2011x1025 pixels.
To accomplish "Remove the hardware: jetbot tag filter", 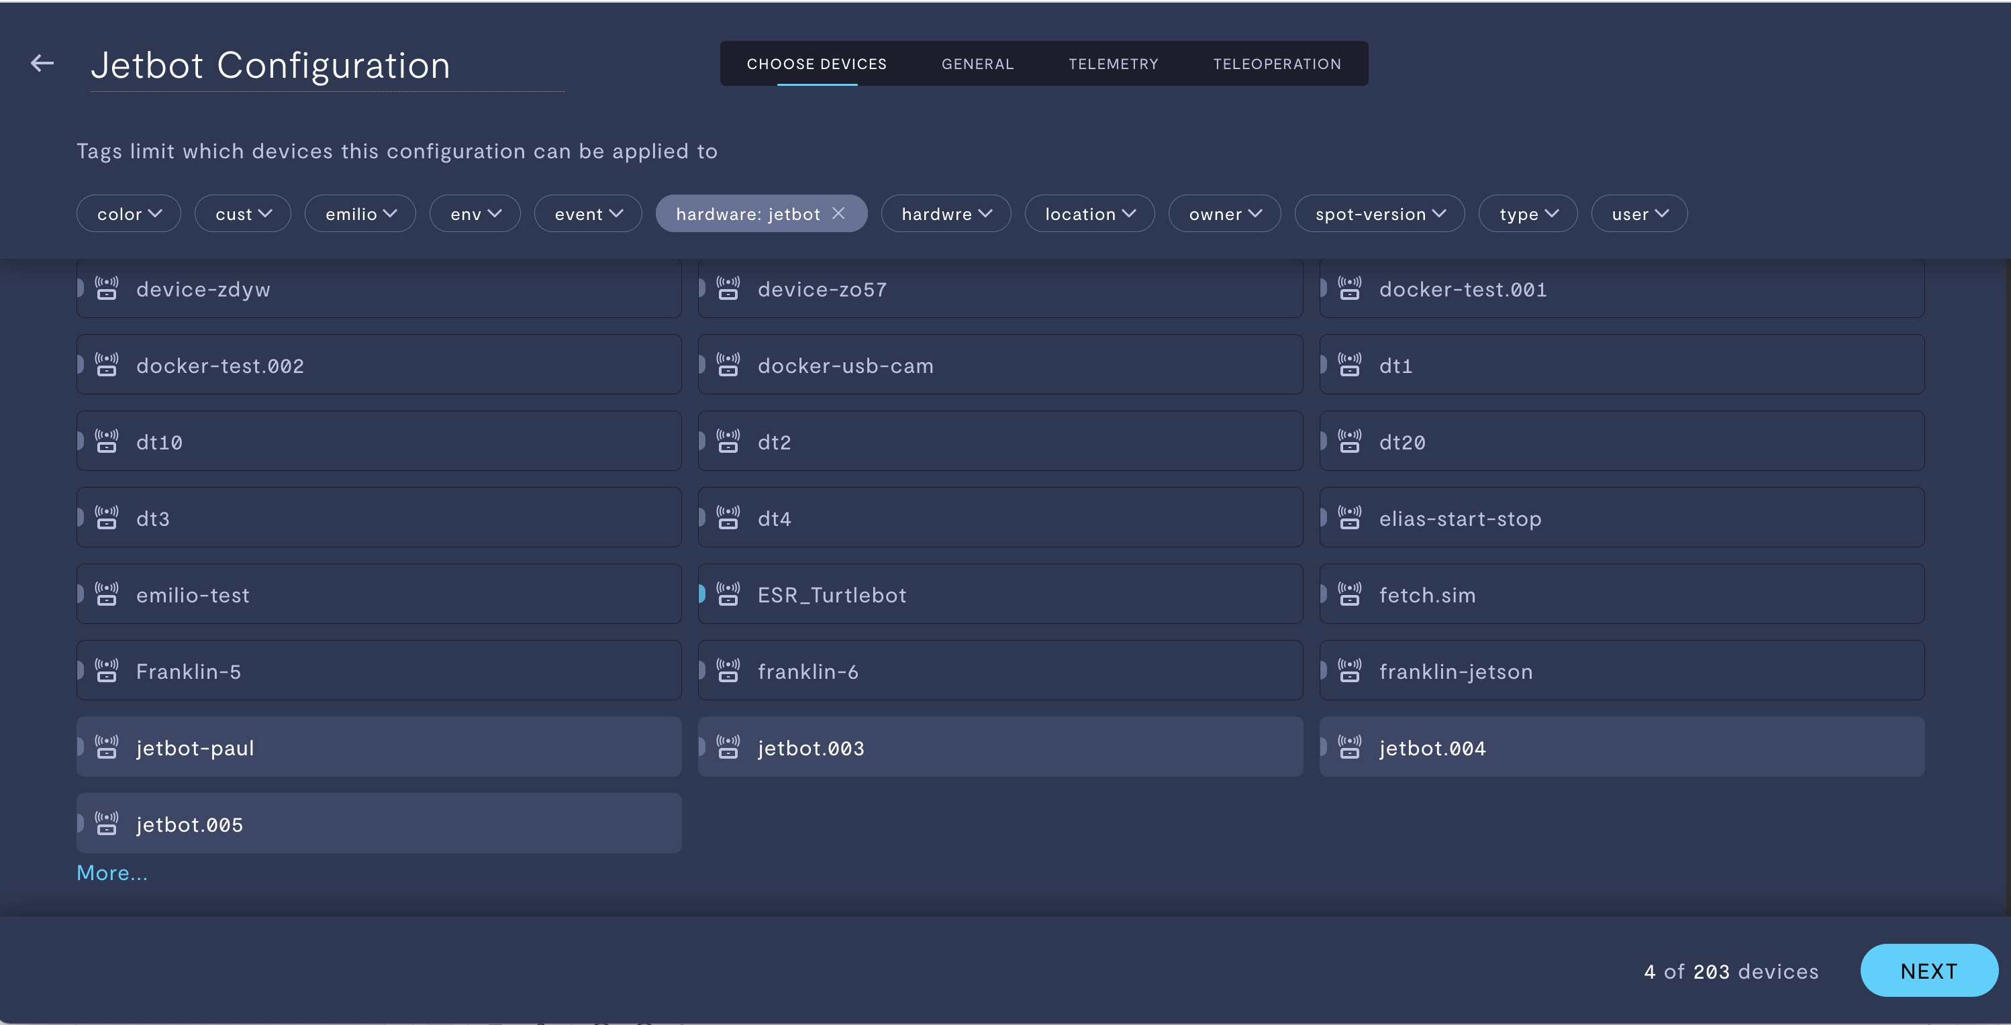I will [x=838, y=213].
